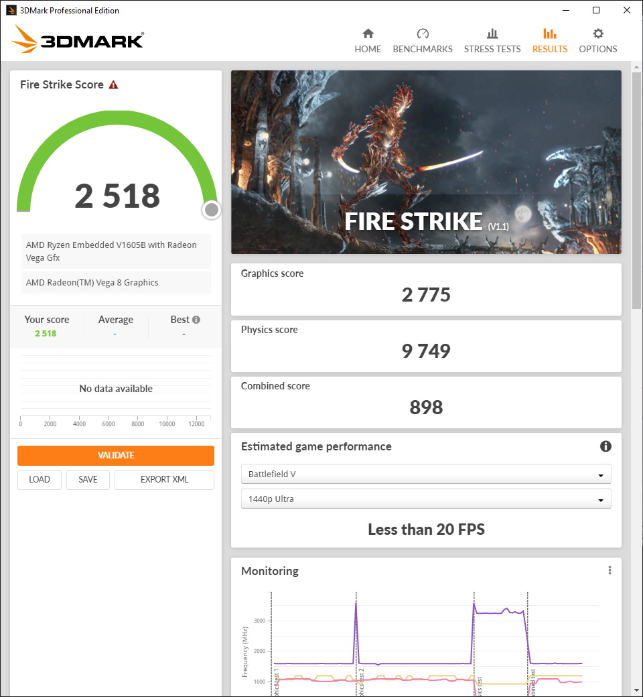The image size is (643, 697).
Task: Click the scrollbar down arrow
Action: (x=636, y=691)
